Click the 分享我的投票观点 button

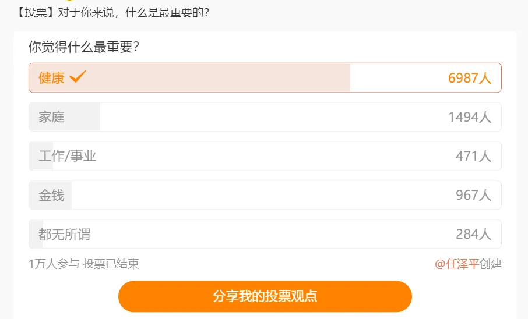pos(265,296)
